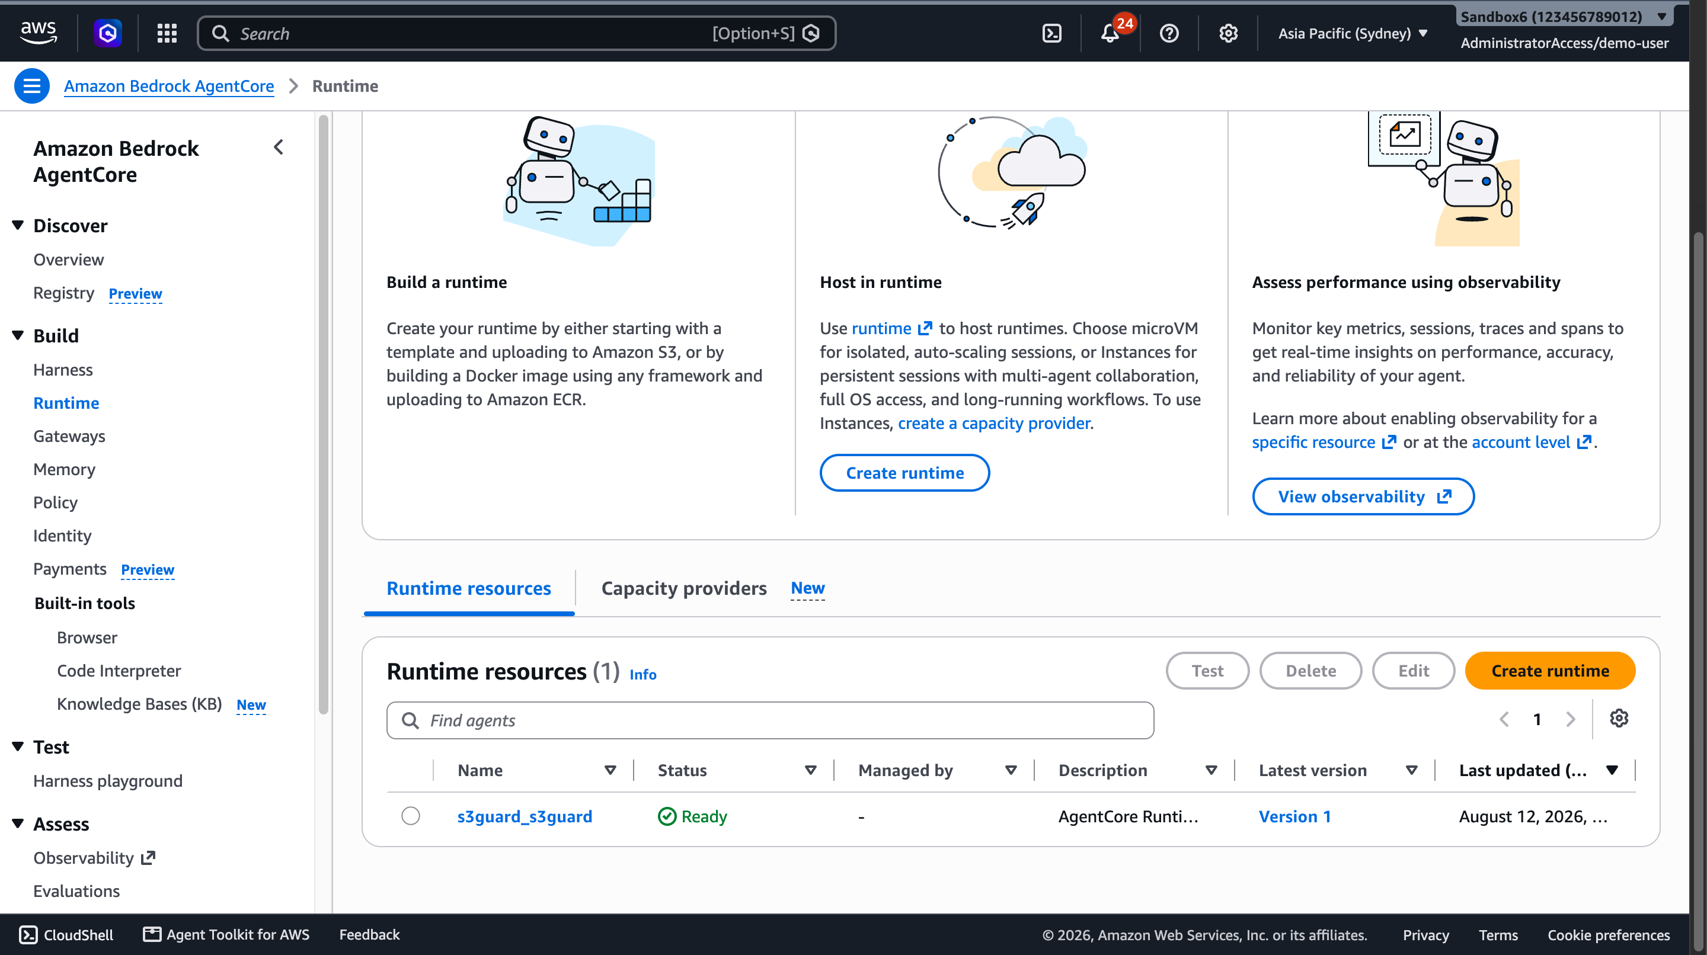
Task: Open the help question mark menu
Action: 1169,33
